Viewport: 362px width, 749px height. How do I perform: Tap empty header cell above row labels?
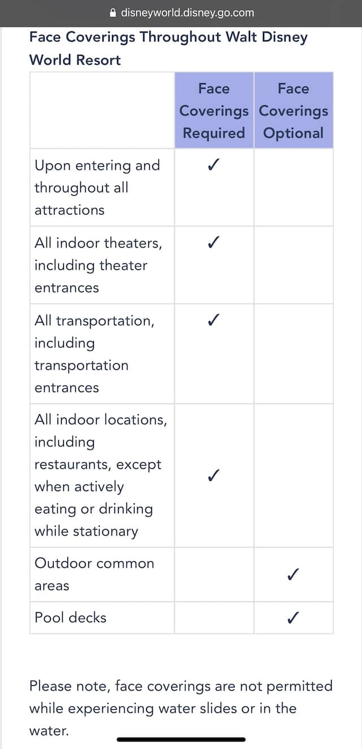tap(102, 110)
